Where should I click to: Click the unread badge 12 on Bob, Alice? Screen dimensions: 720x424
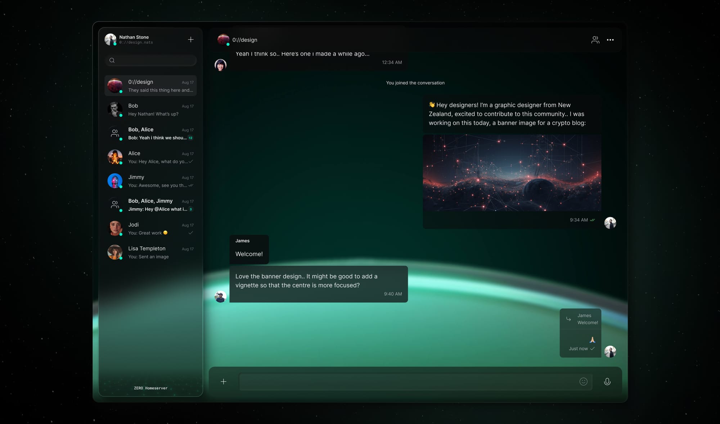click(x=190, y=138)
